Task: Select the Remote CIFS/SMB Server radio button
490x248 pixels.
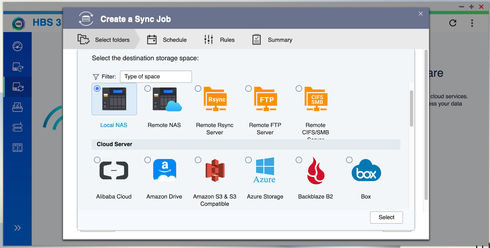Action: pyautogui.click(x=299, y=88)
